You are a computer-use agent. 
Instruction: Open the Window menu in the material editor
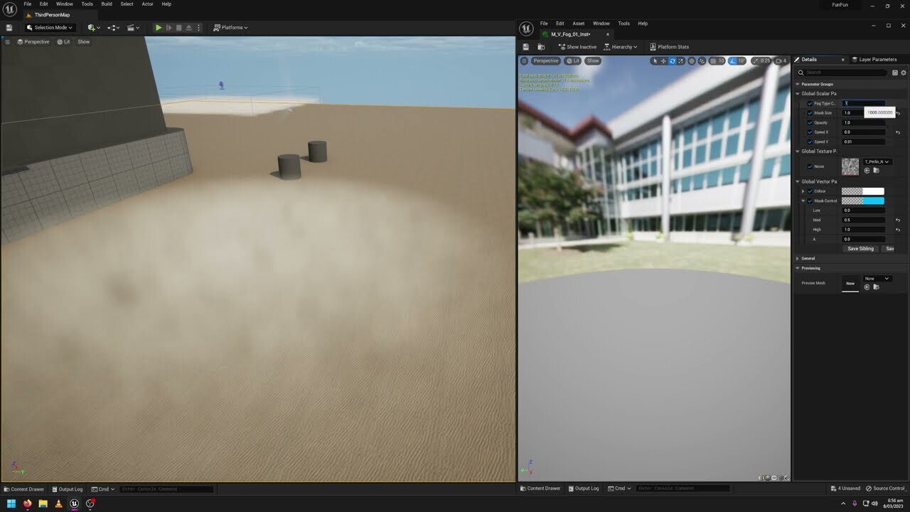[601, 23]
